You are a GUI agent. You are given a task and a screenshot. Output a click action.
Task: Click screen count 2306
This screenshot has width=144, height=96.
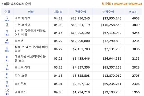pos(136,84)
